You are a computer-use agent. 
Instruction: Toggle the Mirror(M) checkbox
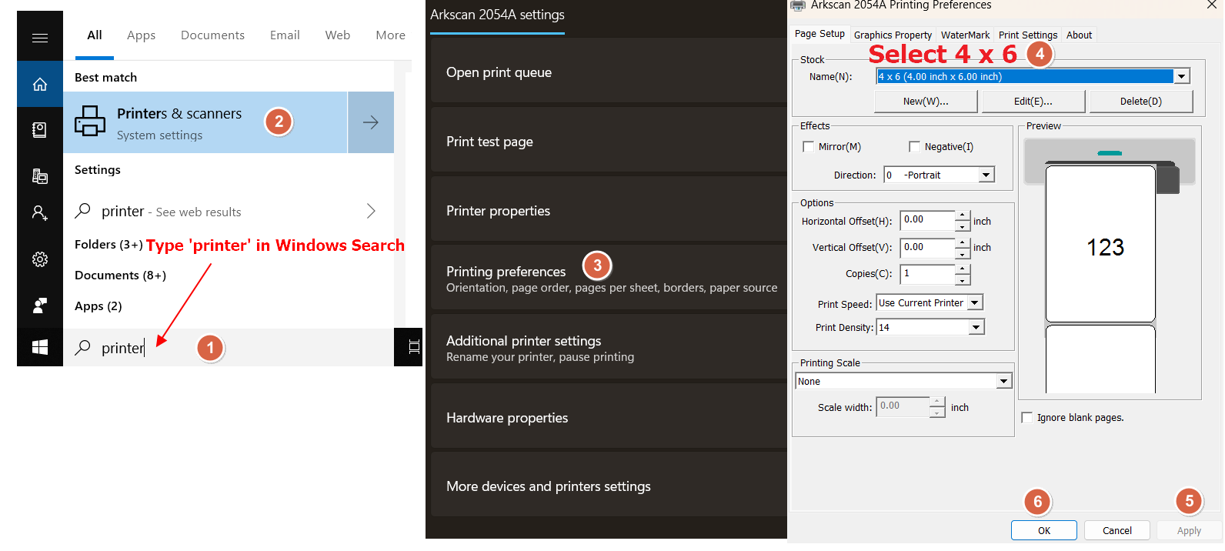click(x=808, y=146)
